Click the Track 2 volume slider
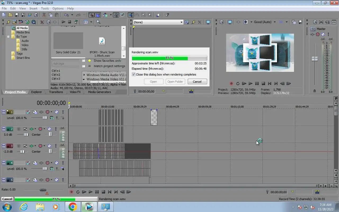Viewport: 339px width, 212px height. [x=26, y=135]
